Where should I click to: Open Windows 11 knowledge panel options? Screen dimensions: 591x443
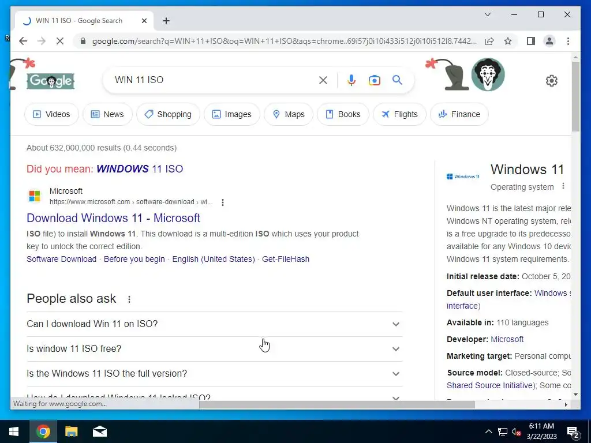563,186
